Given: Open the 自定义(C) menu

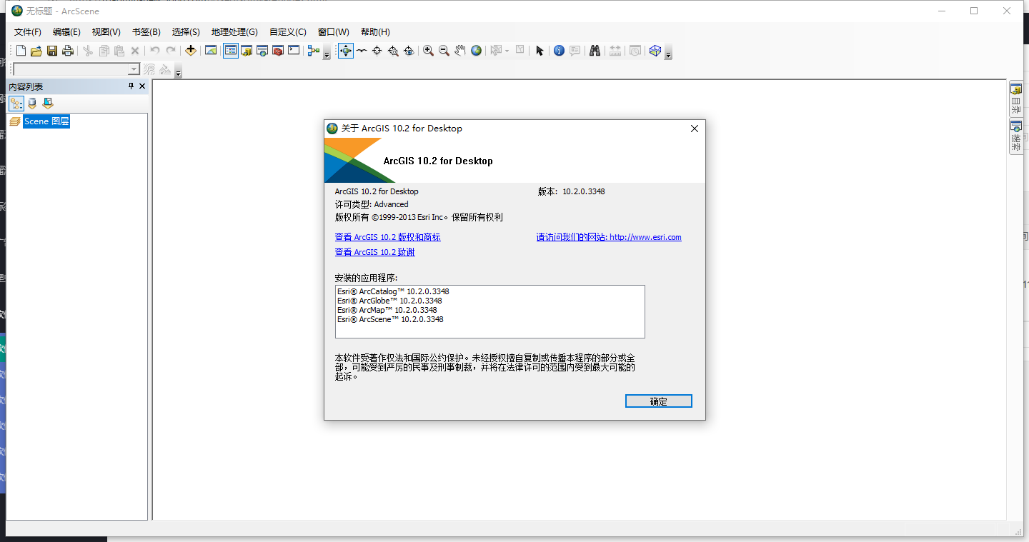Looking at the screenshot, I should pyautogui.click(x=288, y=32).
